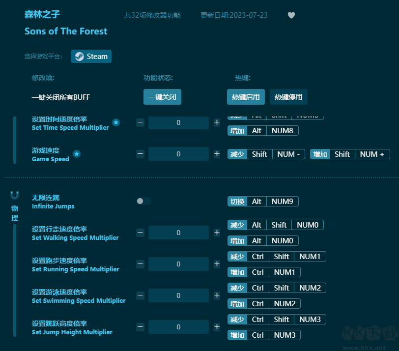Click the 减少 Ctrl Shift NUM2 hotkey
This screenshot has height=351, width=399.
(x=277, y=288)
